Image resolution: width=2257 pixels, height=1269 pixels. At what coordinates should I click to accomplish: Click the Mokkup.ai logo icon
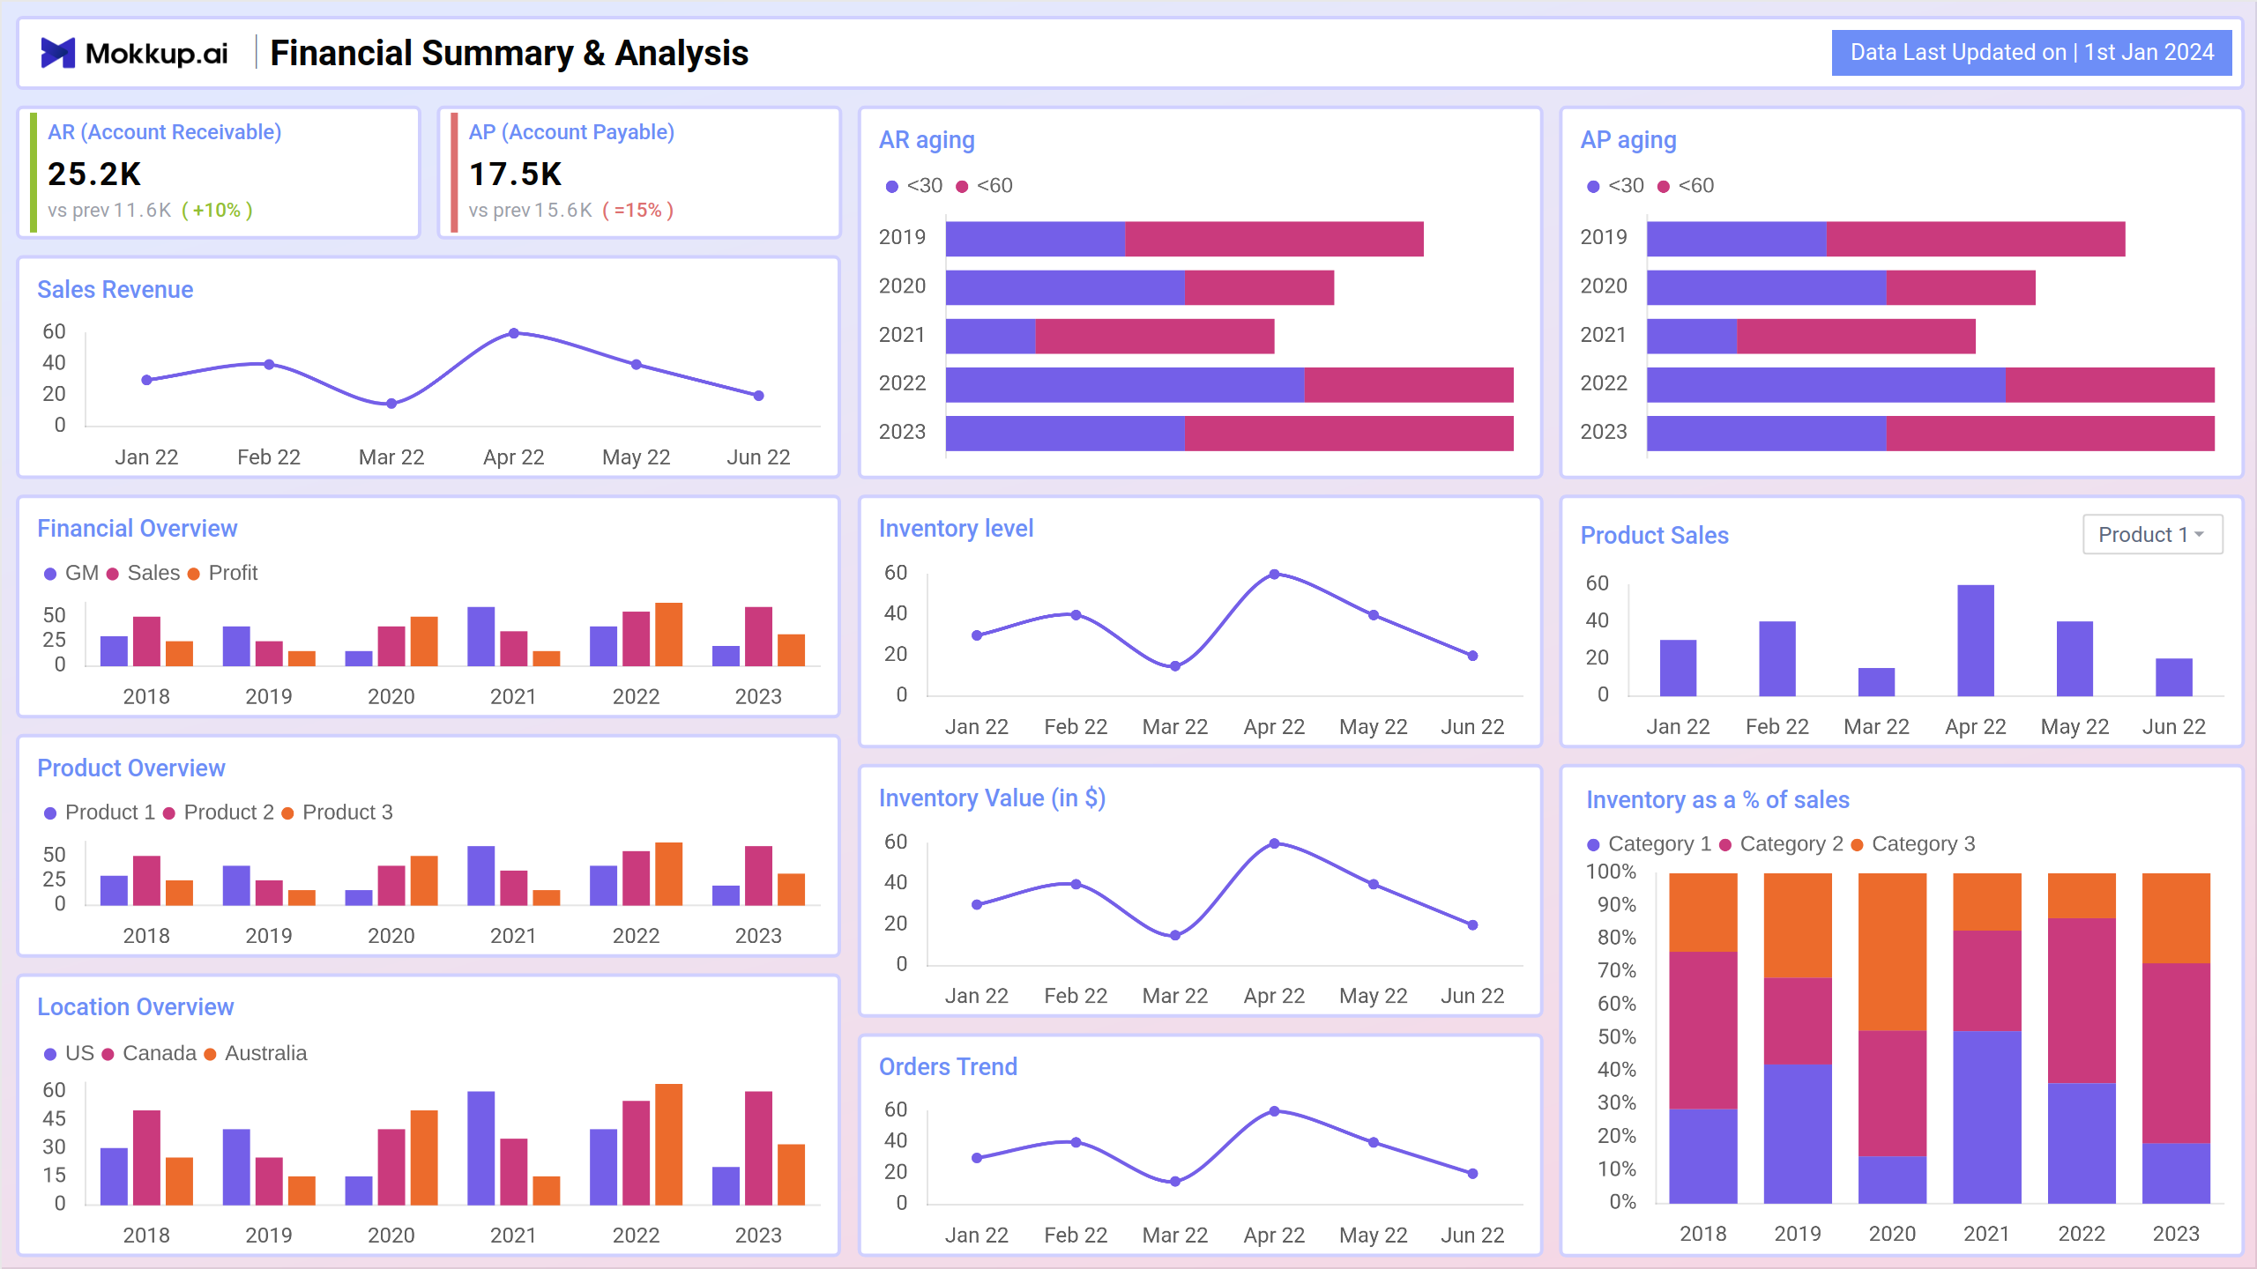58,53
